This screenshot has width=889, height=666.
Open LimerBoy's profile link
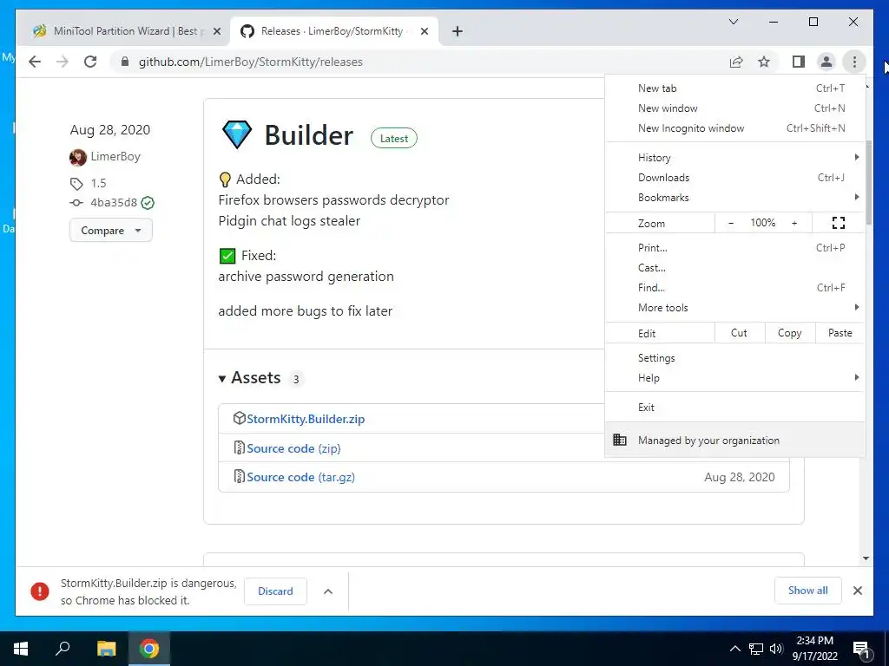(x=115, y=156)
